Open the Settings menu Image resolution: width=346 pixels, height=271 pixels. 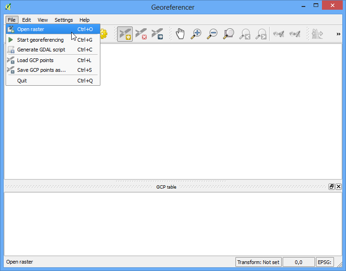[x=64, y=20]
